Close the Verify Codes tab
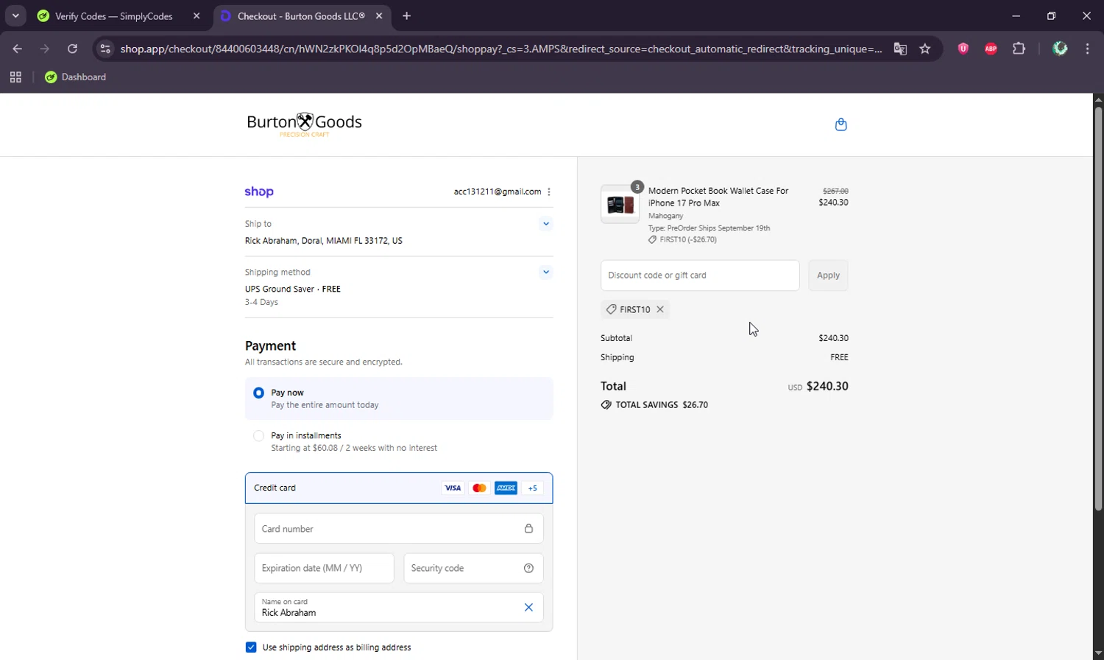The image size is (1104, 660). pyautogui.click(x=197, y=15)
